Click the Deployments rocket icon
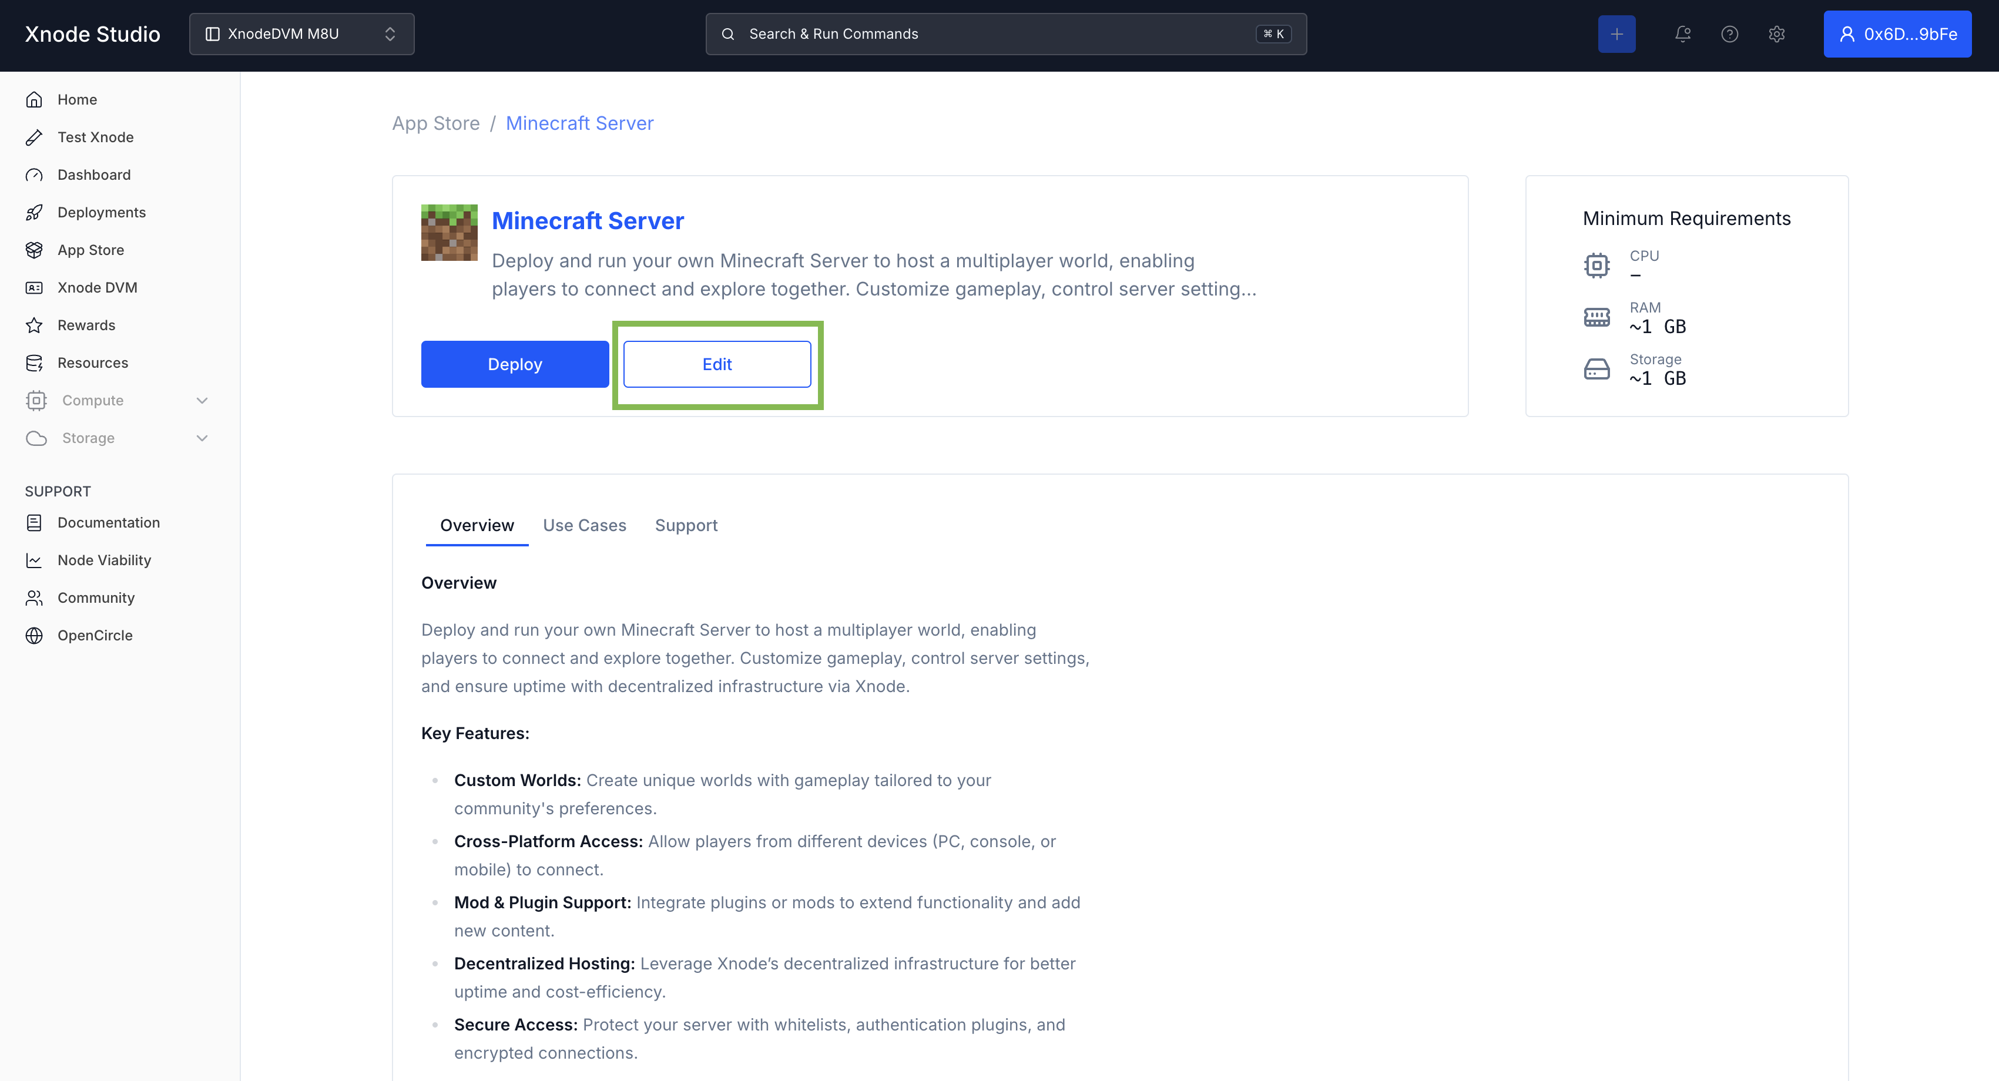This screenshot has width=1999, height=1081. (x=34, y=213)
